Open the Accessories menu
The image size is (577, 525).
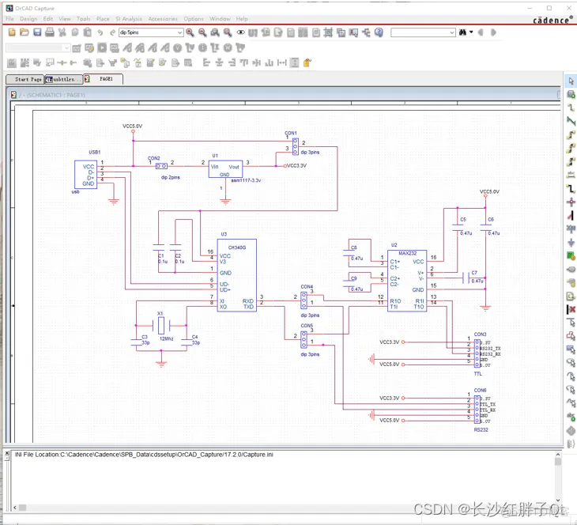(163, 19)
